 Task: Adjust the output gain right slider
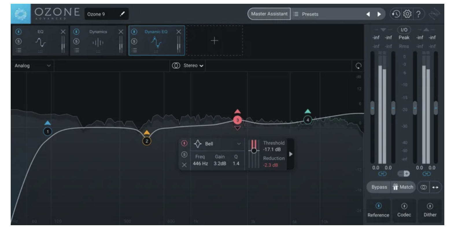(x=436, y=108)
